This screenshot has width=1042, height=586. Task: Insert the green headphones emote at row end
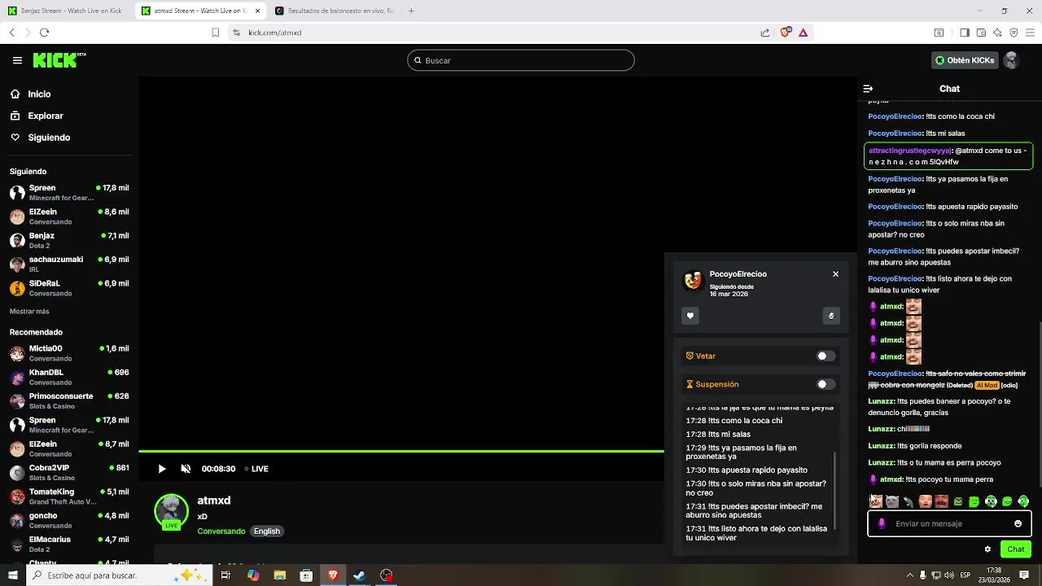tap(1023, 501)
